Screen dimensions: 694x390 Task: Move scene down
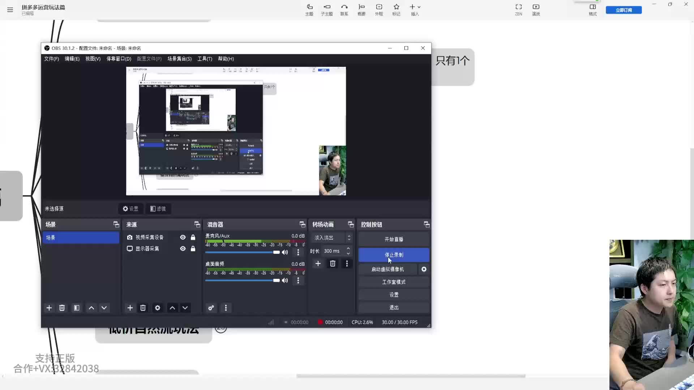104,308
